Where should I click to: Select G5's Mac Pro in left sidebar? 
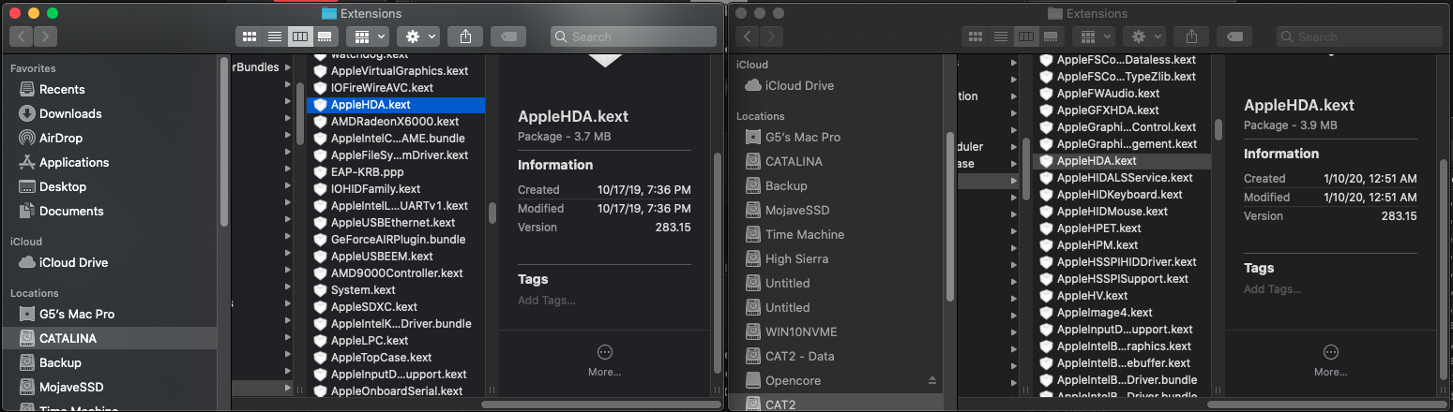77,314
